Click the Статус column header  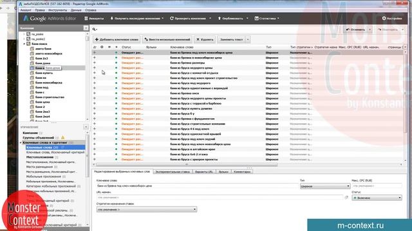(126, 47)
